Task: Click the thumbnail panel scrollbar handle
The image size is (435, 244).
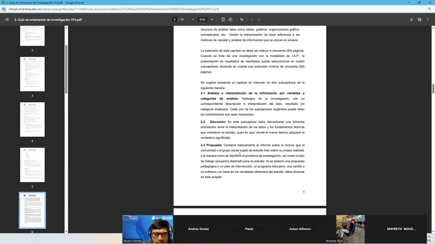Action: (x=66, y=69)
